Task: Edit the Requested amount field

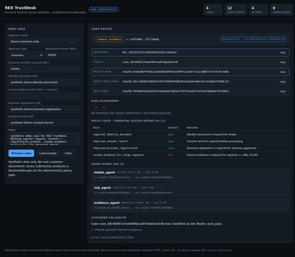Action: pyautogui.click(x=63, y=55)
